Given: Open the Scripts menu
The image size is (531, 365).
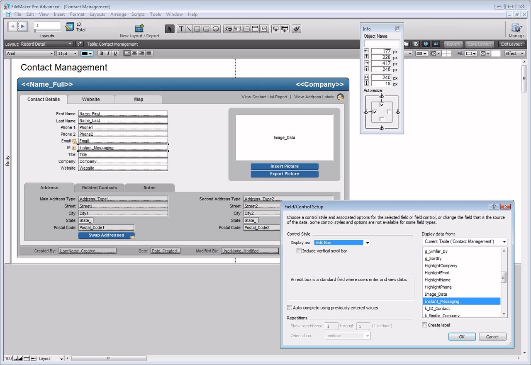Looking at the screenshot, I should coord(138,14).
